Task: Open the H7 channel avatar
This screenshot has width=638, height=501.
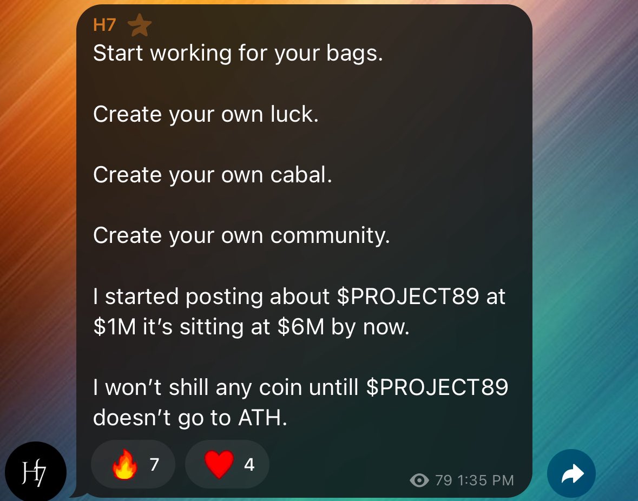Action: tap(36, 472)
